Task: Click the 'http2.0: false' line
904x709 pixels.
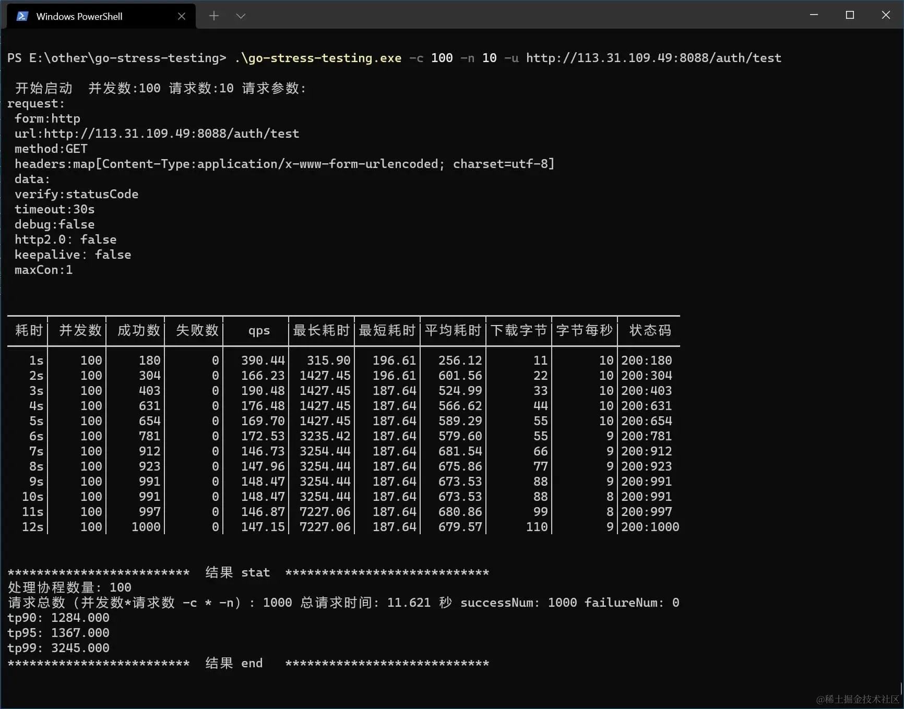Action: click(x=66, y=239)
